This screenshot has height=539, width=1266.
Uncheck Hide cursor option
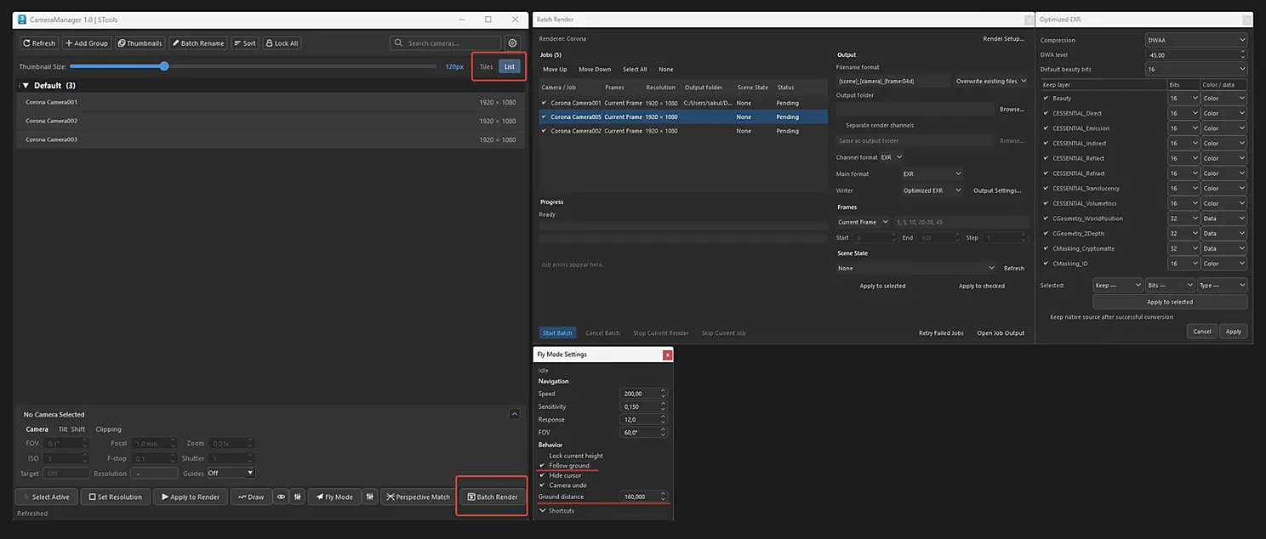(x=542, y=475)
